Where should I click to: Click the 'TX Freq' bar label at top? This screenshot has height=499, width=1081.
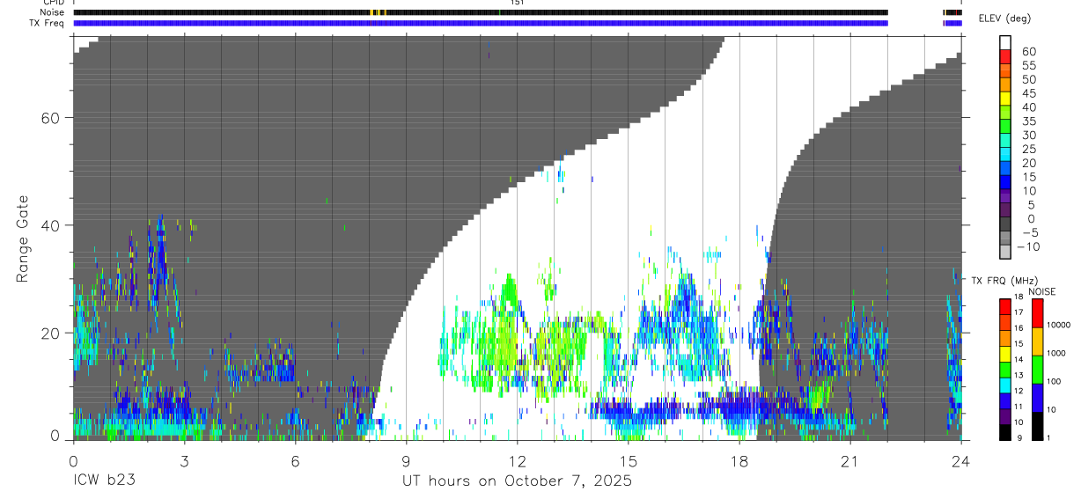pos(47,23)
